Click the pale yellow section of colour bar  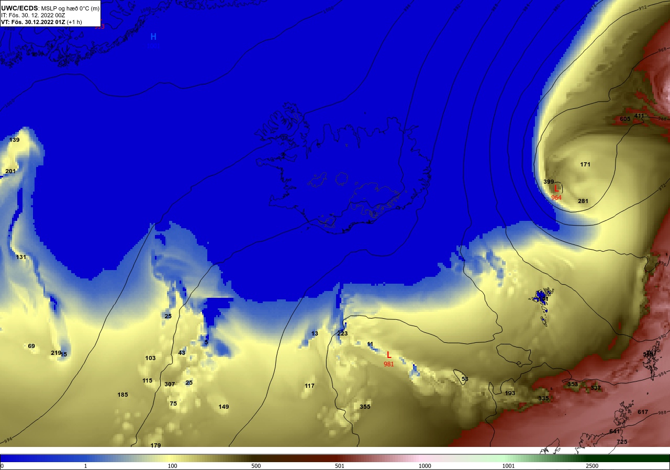[173, 458]
